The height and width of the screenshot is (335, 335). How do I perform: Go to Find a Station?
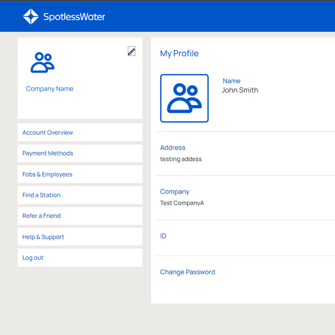tap(80, 195)
